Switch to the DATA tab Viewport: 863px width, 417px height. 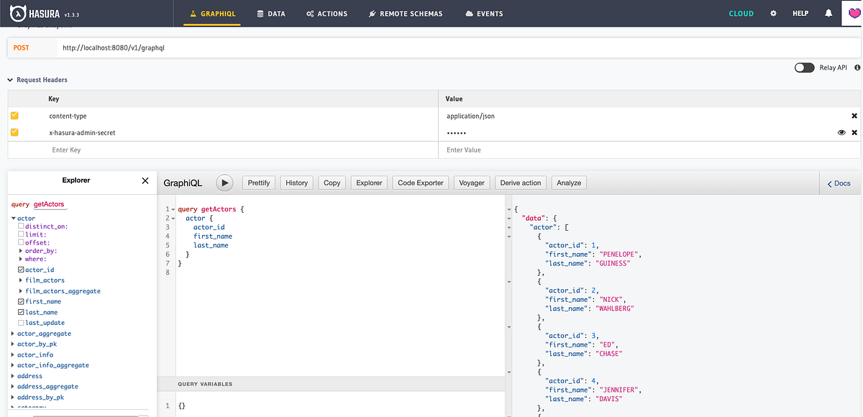(x=271, y=13)
